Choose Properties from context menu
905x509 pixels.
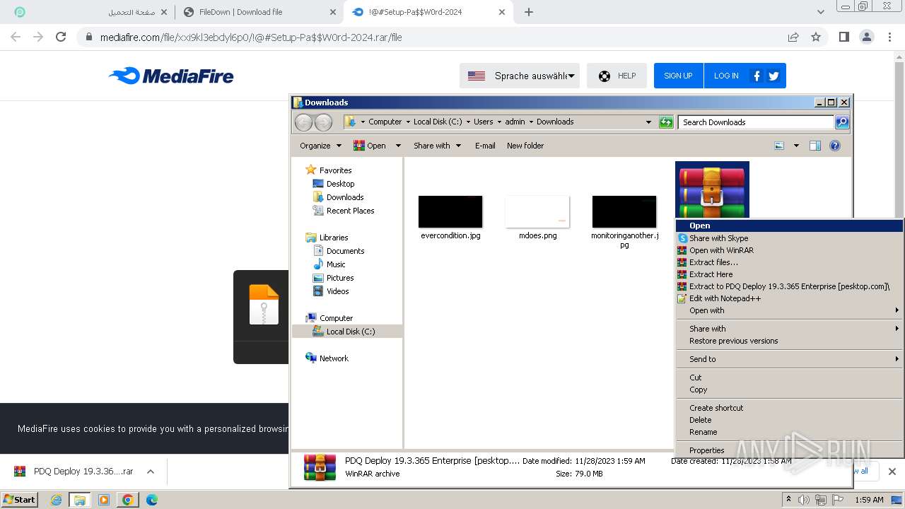click(789, 450)
